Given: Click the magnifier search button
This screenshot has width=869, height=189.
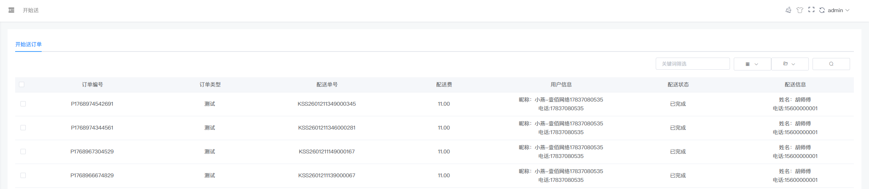Looking at the screenshot, I should [831, 64].
